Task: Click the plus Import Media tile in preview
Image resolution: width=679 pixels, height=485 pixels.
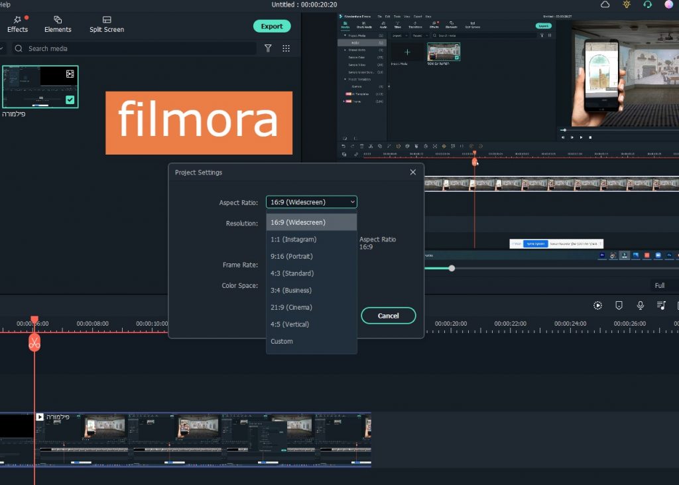Action: pyautogui.click(x=407, y=52)
